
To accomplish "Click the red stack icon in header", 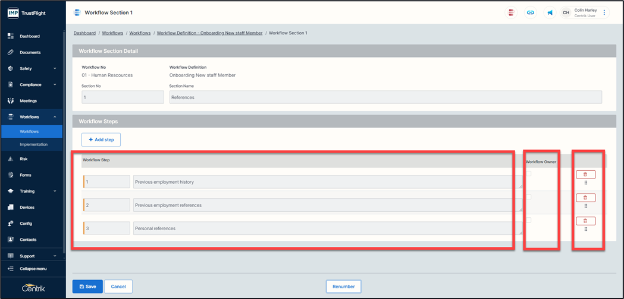I will pos(511,12).
